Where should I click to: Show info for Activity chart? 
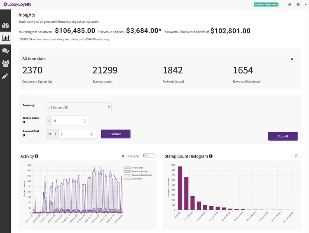(x=36, y=156)
